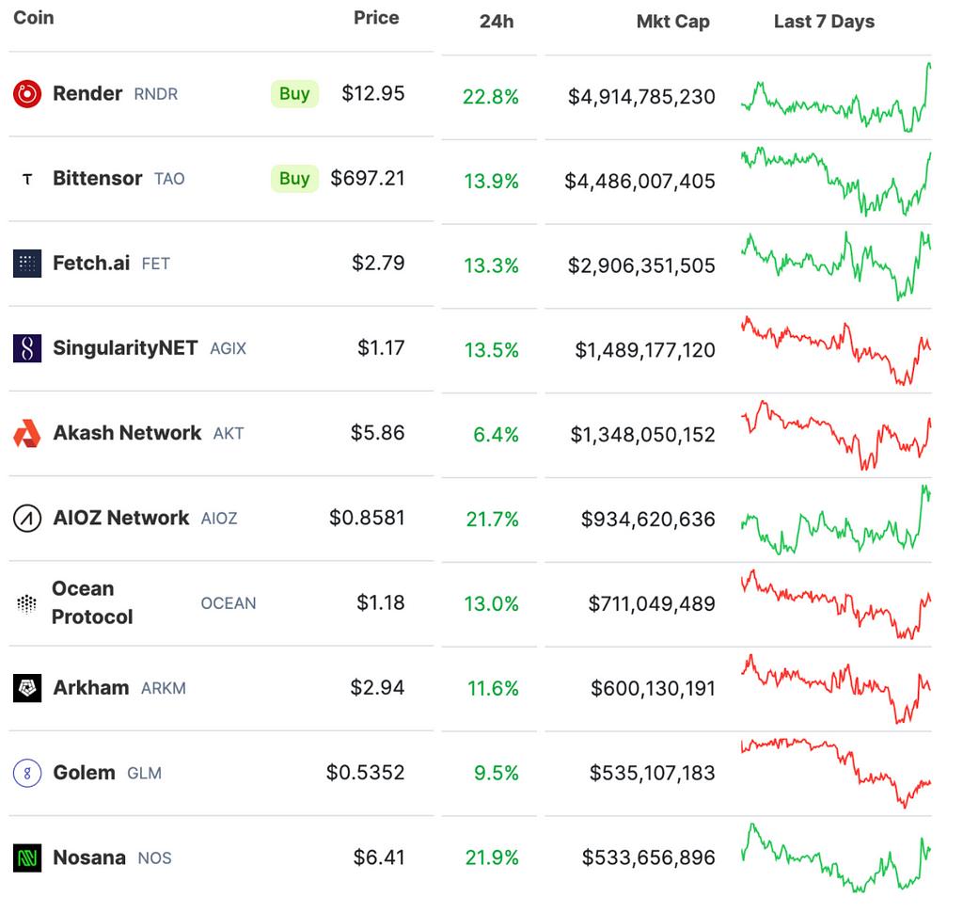Open the Fetch.ai coin page link
This screenshot has height=913, width=963.
pos(91,264)
